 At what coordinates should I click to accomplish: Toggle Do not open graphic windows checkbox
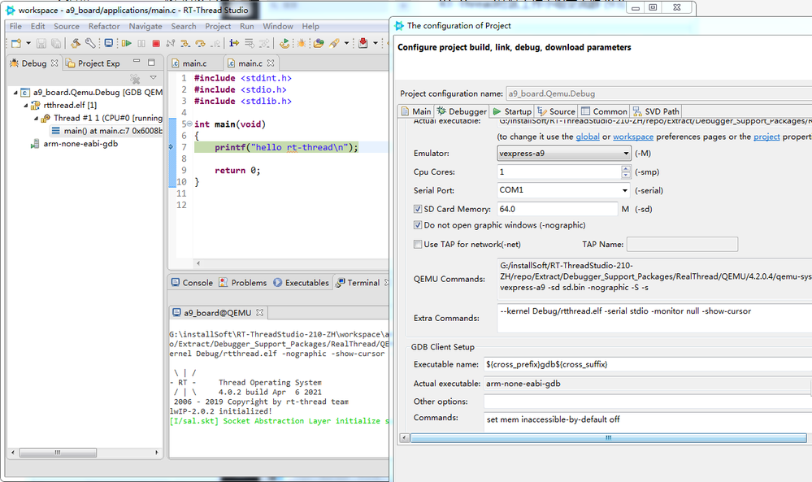pyautogui.click(x=418, y=225)
